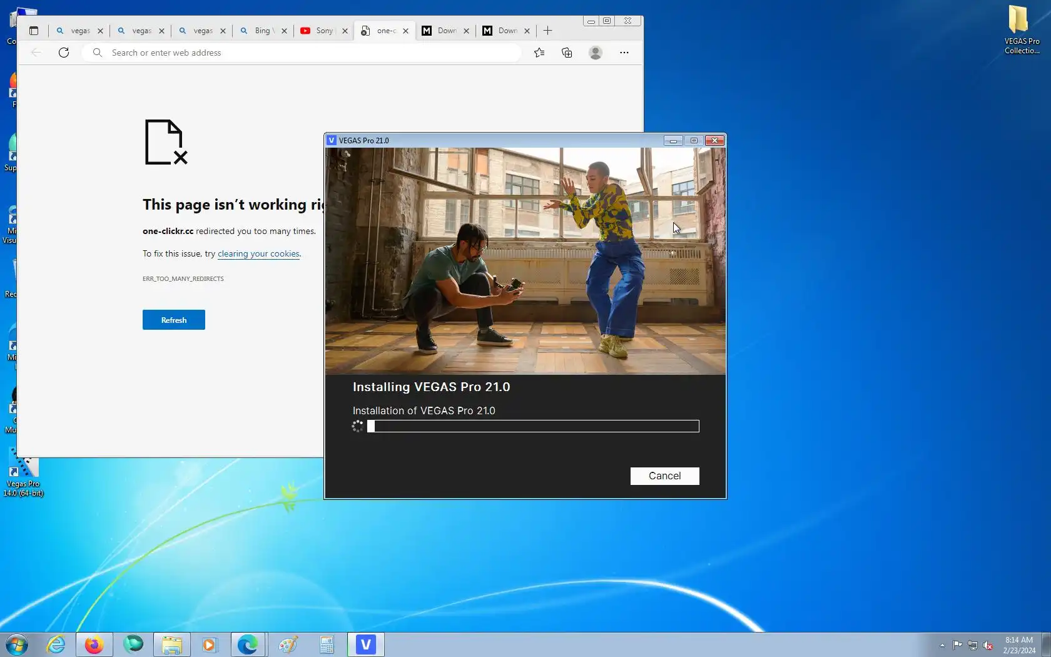Click the "Installing VEGAS Pro 21.0" heading
This screenshot has height=657, width=1051.
(431, 387)
